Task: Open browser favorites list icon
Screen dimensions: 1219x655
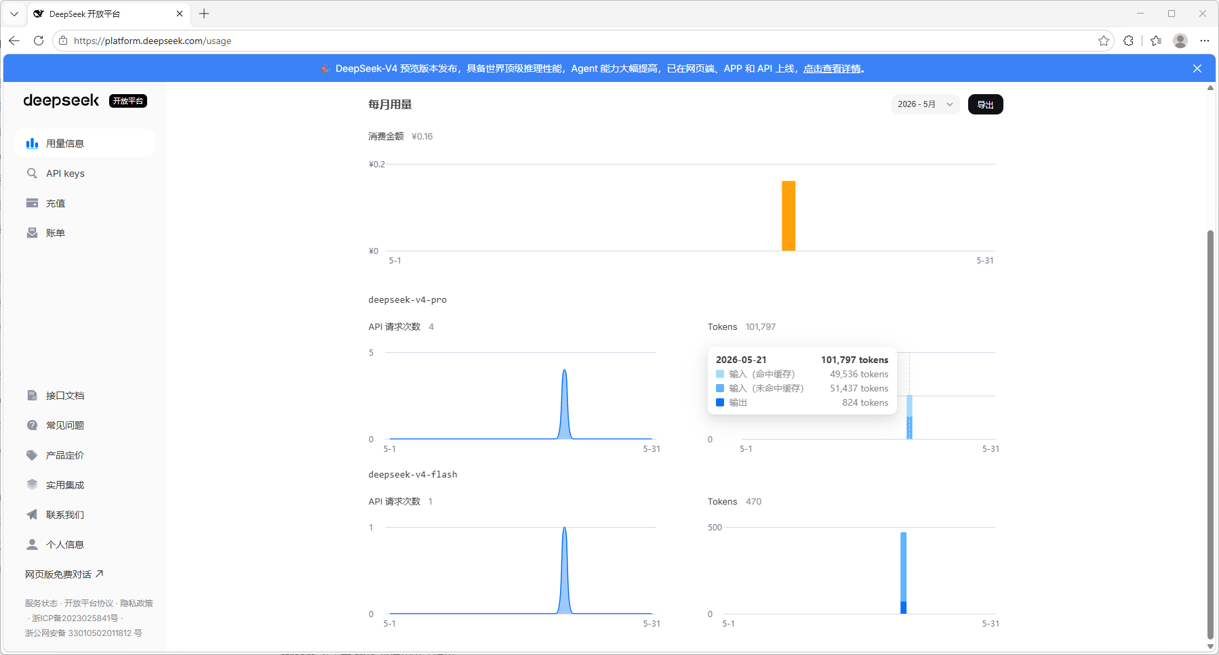Action: 1156,41
